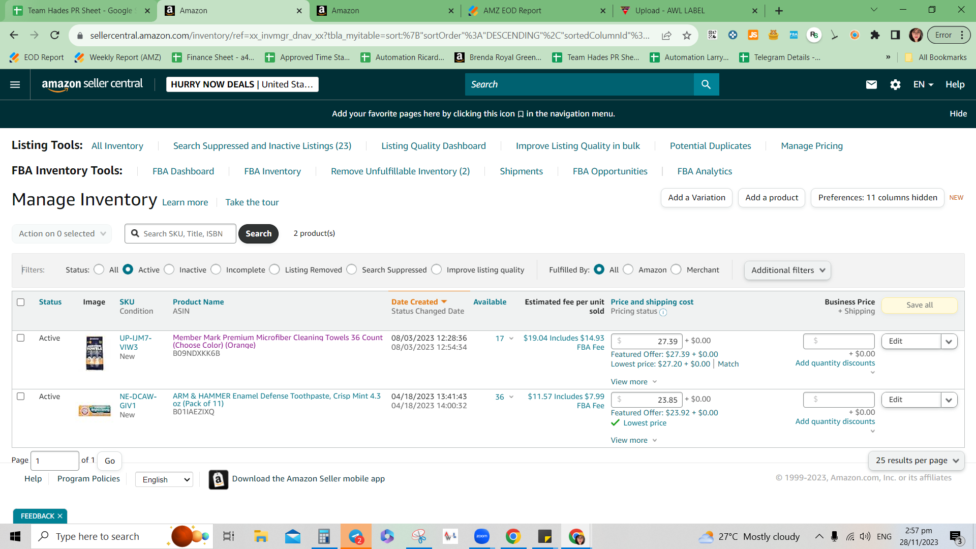Click the Search SKU, Title, ISBN field
The height and width of the screenshot is (549, 976).
click(180, 234)
